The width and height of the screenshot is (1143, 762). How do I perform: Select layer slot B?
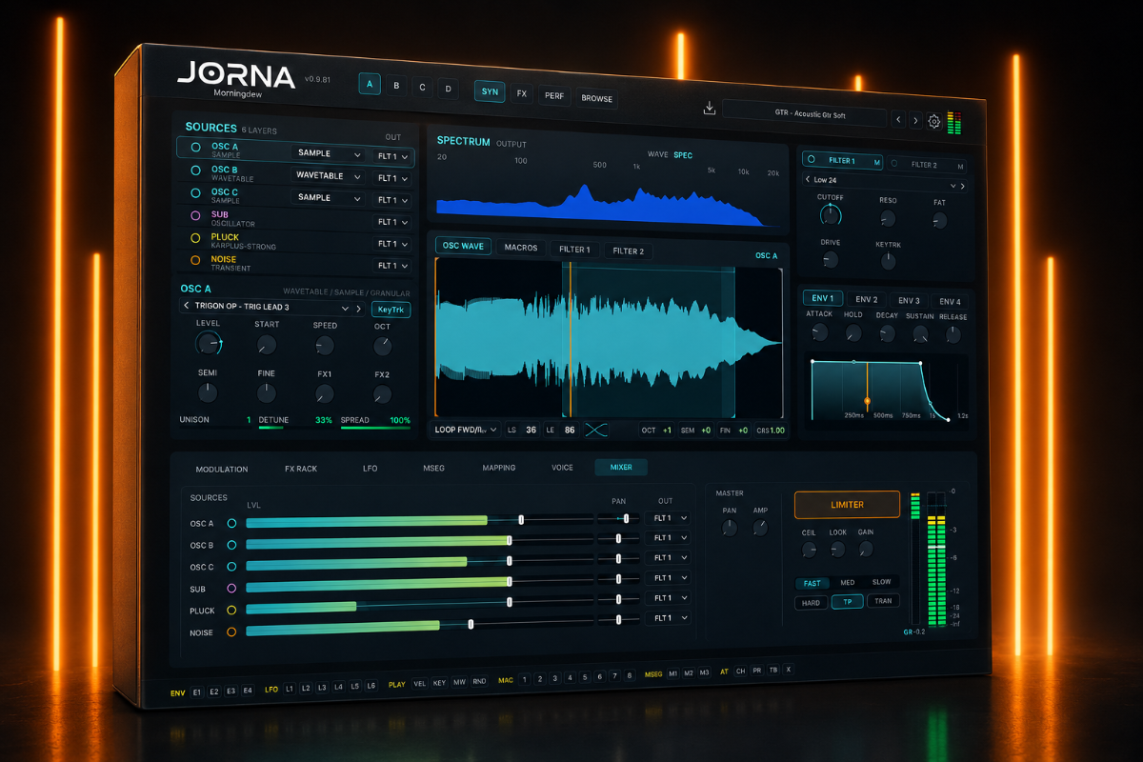click(x=396, y=86)
